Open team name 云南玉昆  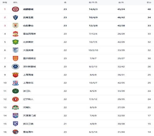point(28,17)
